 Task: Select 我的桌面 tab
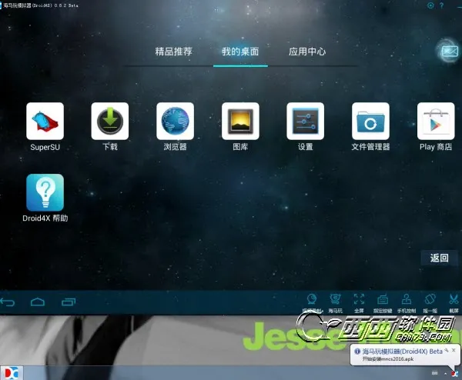click(240, 52)
